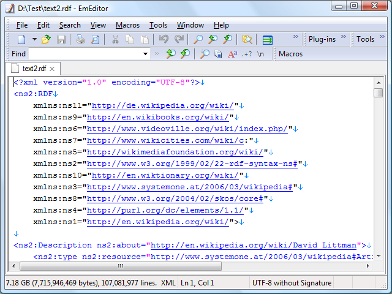Viewport: 392px width, 294px height.
Task: Click the Print icon
Action: 80,39
